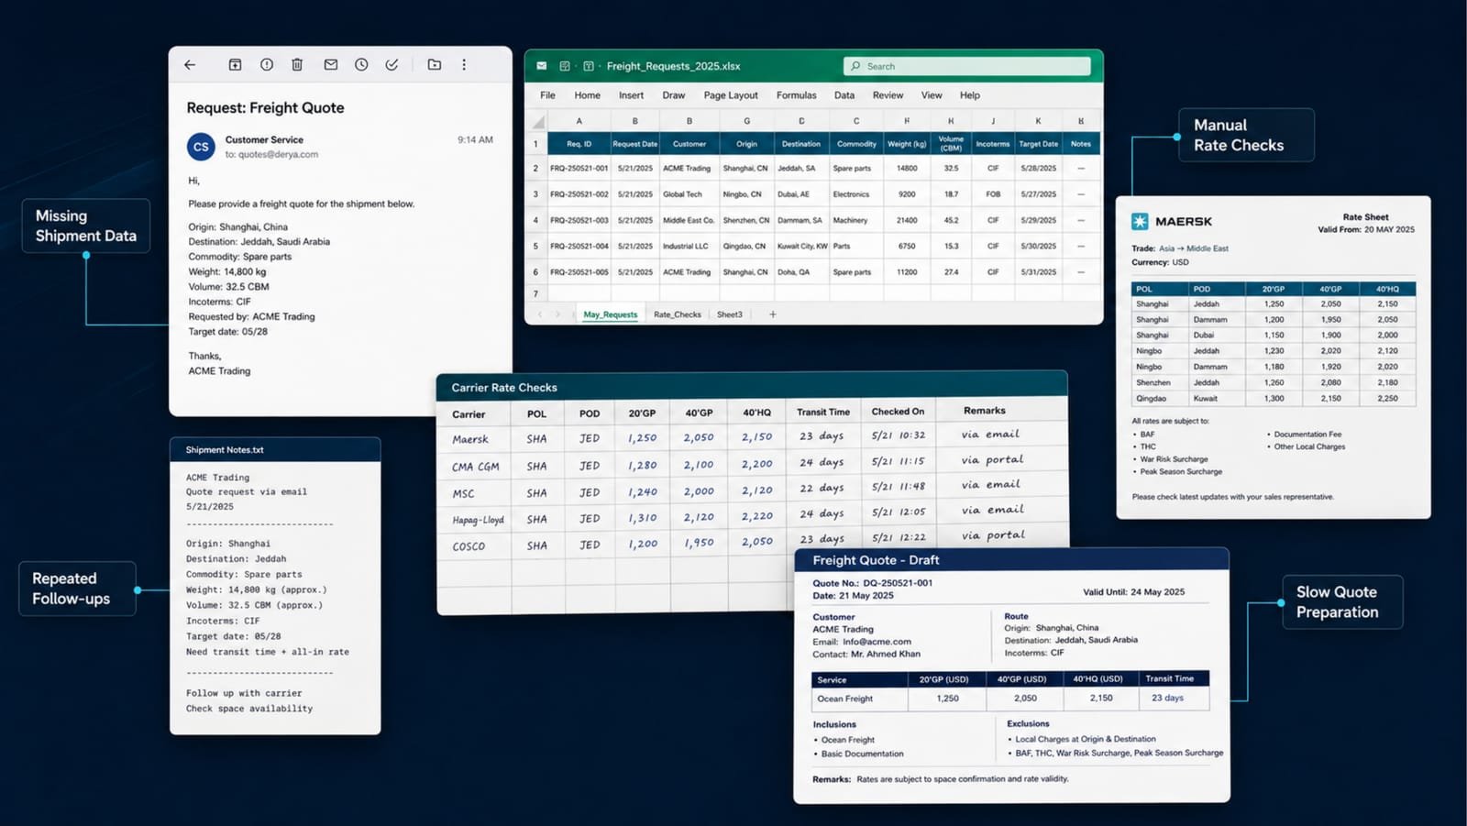Switch to the May_Requests sheet tab

[x=611, y=314]
